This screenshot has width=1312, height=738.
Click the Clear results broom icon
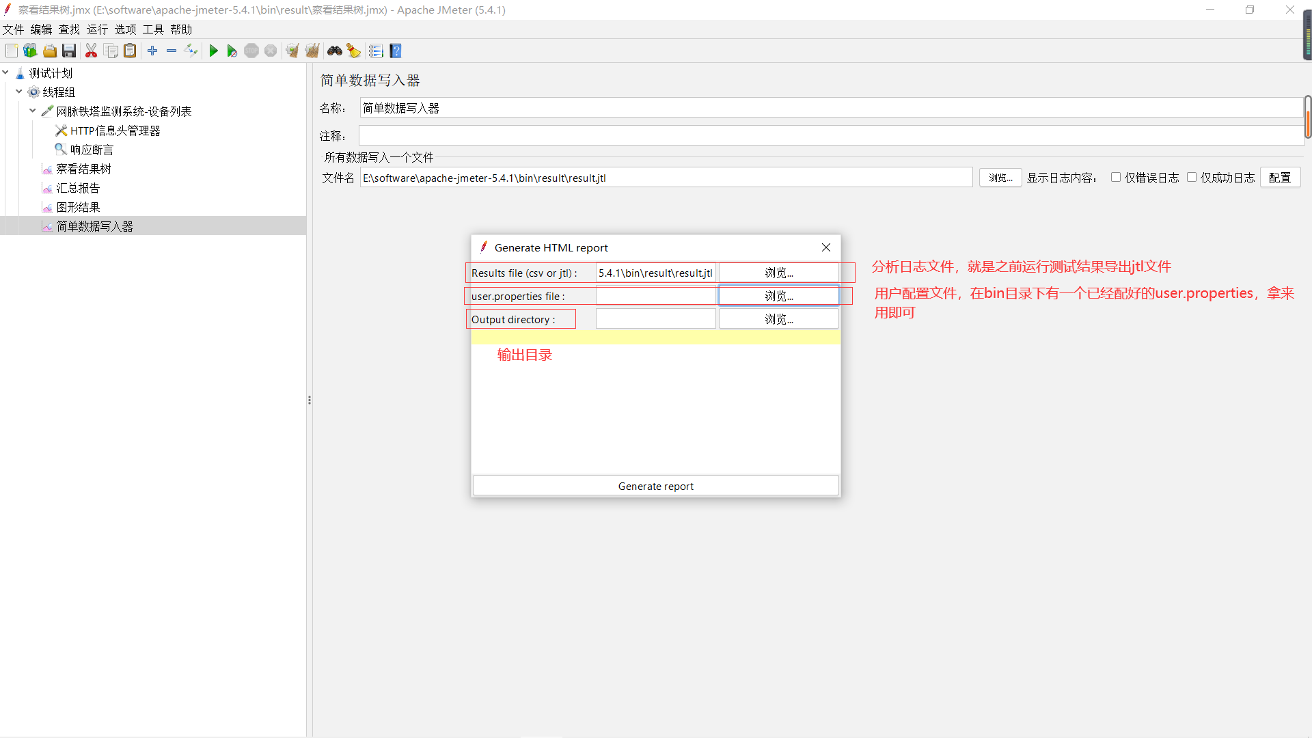(292, 51)
